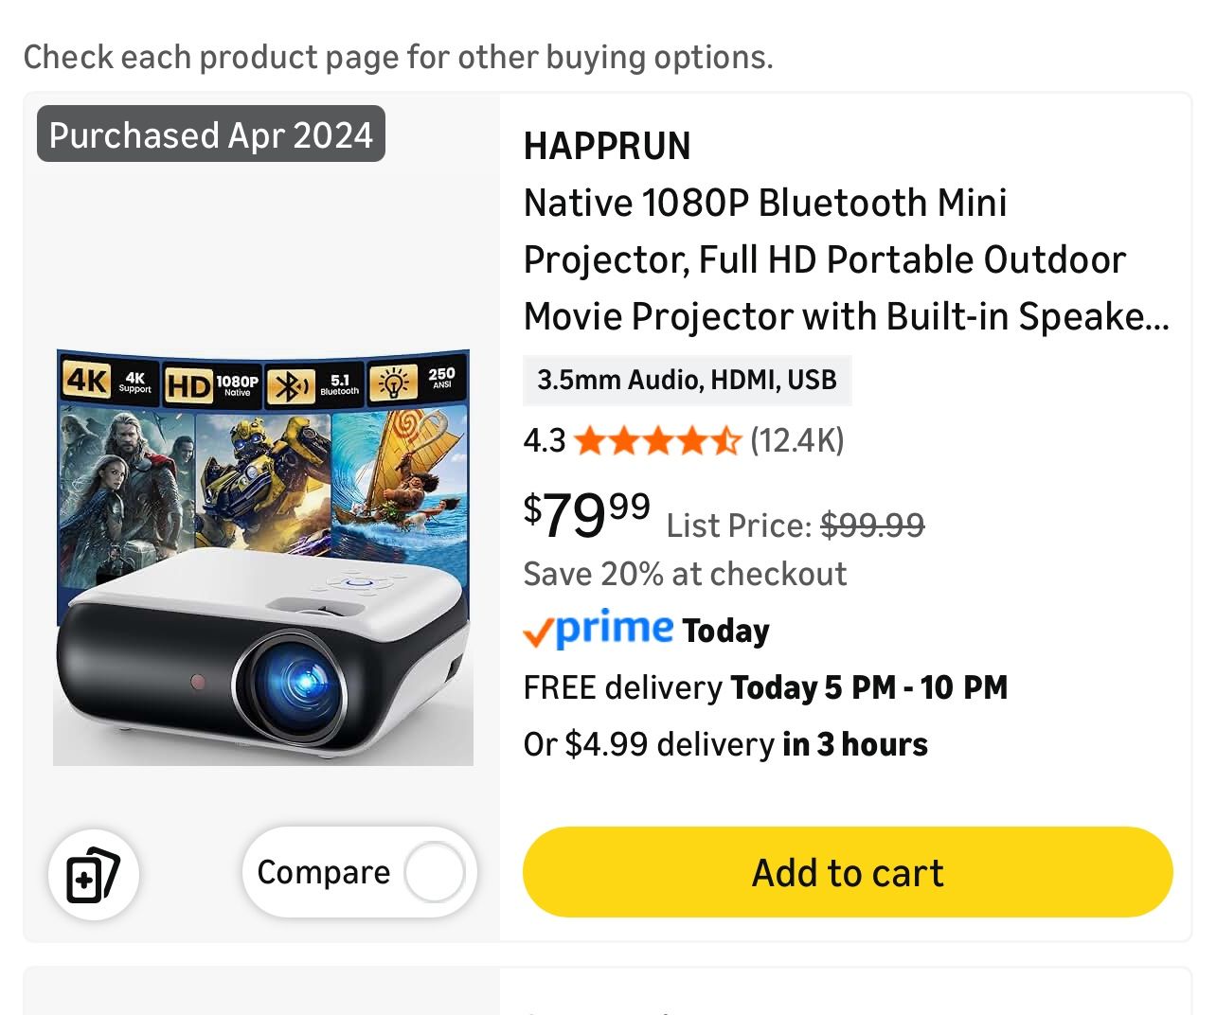Viewport: 1216px width, 1015px height.
Task: Click the view similar items icon
Action: 93,875
